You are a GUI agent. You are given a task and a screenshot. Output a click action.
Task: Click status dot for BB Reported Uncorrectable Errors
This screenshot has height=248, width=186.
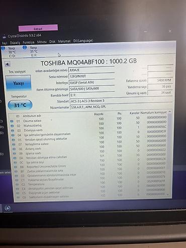pos(16,167)
